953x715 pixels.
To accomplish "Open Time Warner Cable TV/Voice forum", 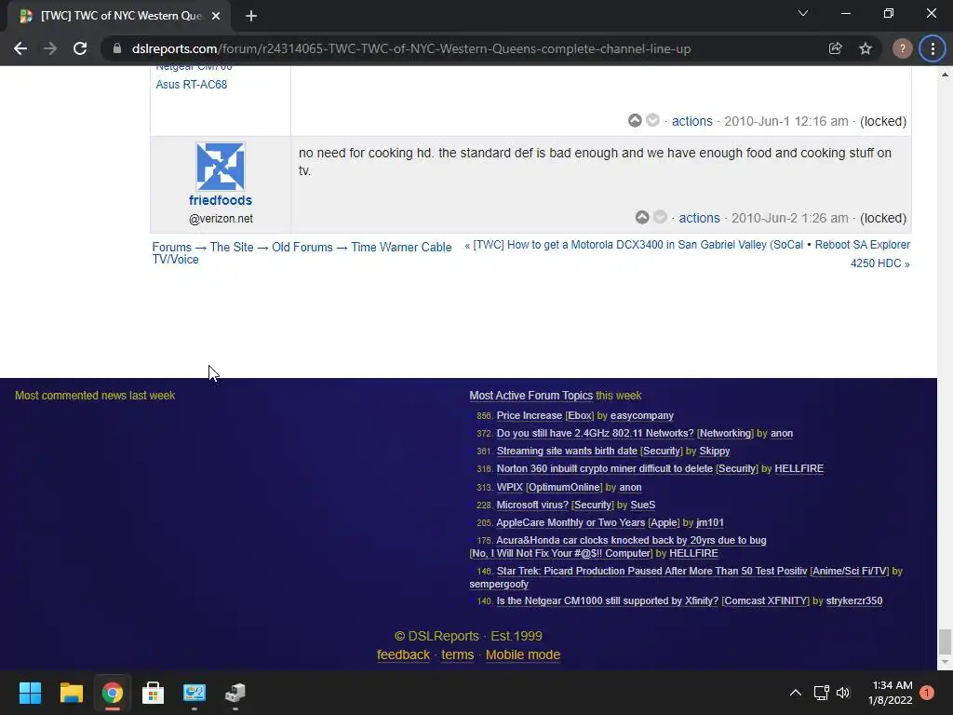I will (x=401, y=247).
